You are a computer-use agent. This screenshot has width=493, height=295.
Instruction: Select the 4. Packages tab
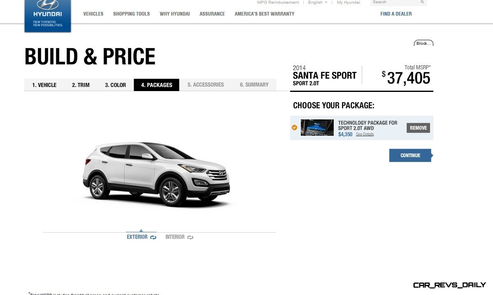(156, 85)
